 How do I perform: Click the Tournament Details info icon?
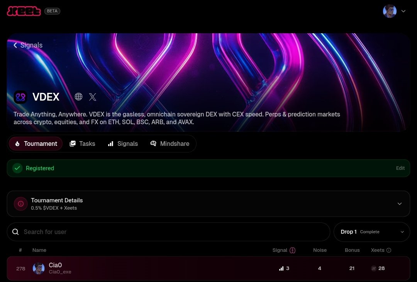coord(20,204)
